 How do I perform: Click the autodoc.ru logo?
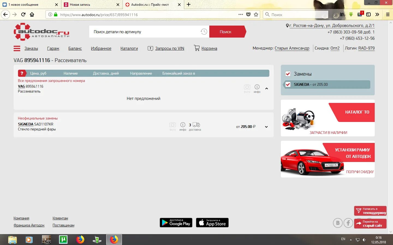point(41,32)
